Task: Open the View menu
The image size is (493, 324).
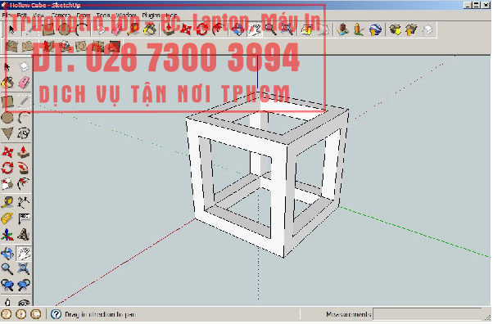Action: 38,16
